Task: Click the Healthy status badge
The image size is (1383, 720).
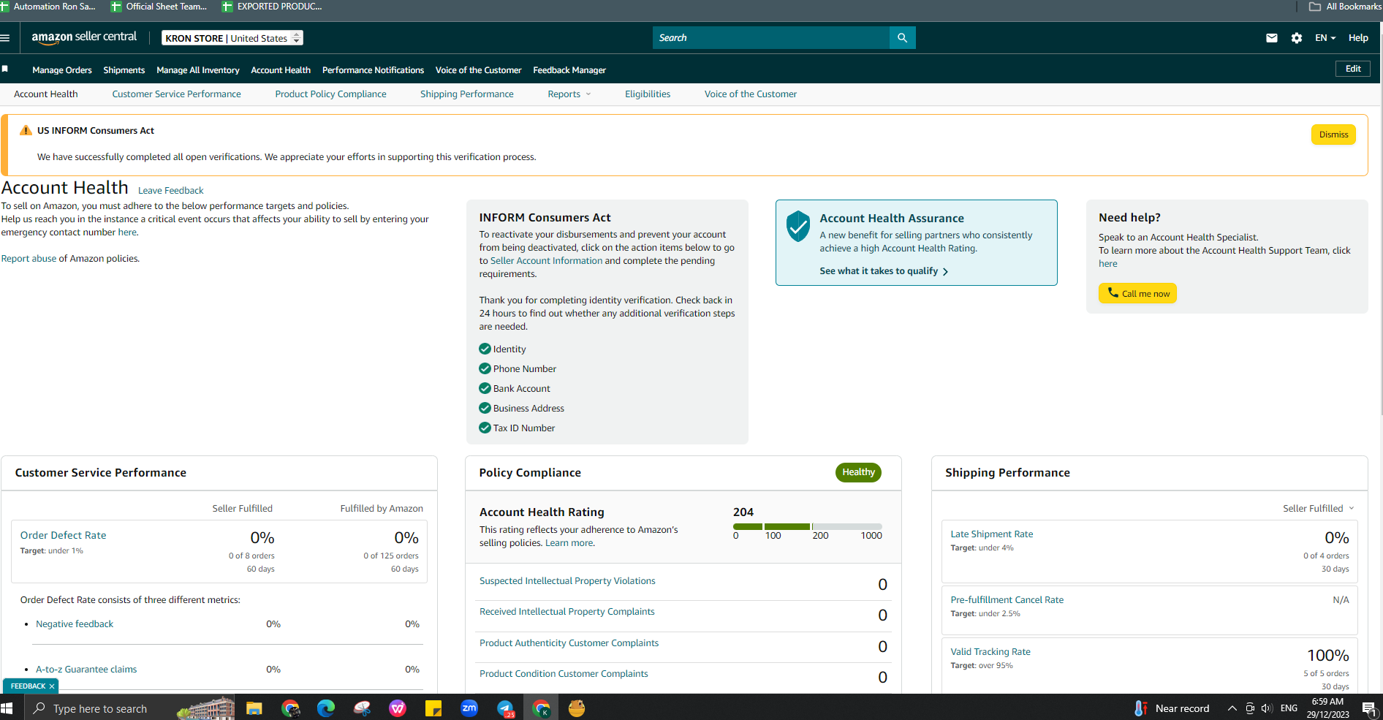Action: [x=858, y=472]
